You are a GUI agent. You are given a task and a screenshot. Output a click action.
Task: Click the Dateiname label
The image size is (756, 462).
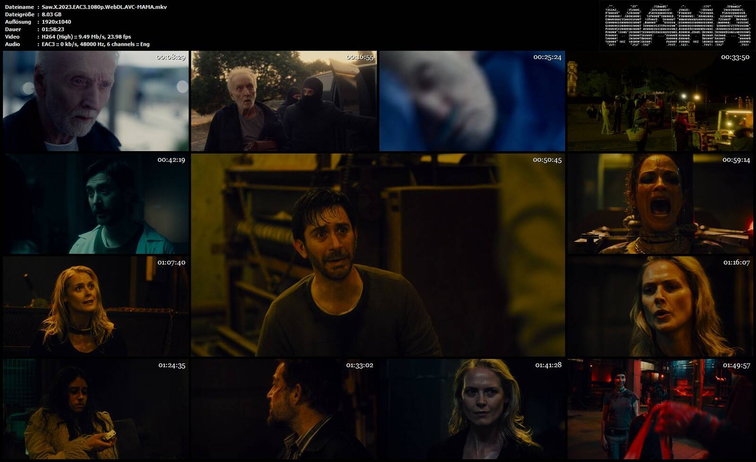coord(19,7)
